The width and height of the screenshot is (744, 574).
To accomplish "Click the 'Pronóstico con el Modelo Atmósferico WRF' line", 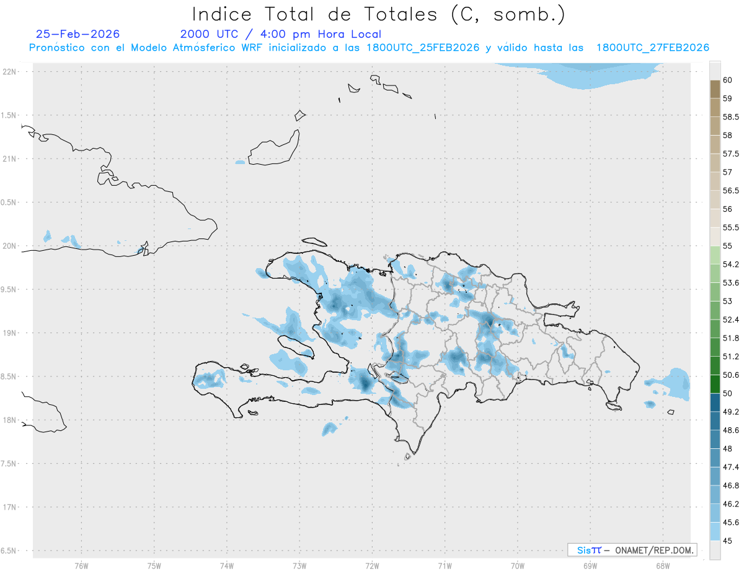I will (x=370, y=48).
